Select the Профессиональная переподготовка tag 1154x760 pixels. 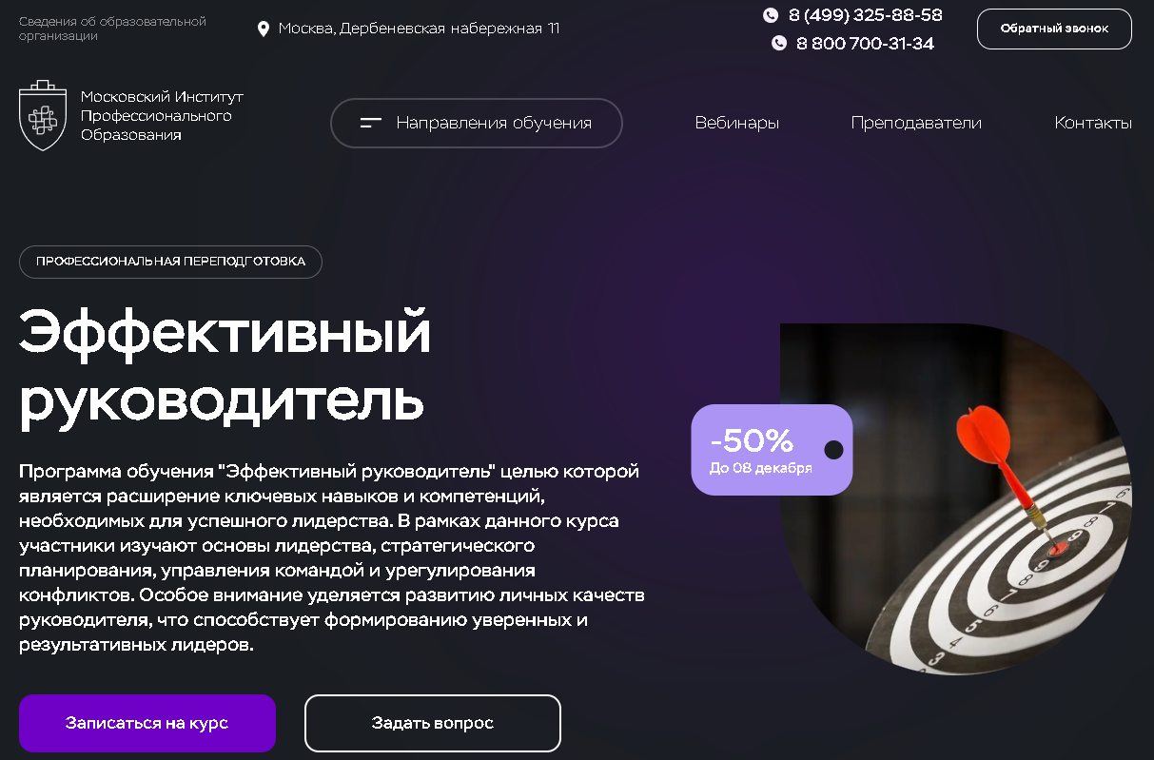170,262
